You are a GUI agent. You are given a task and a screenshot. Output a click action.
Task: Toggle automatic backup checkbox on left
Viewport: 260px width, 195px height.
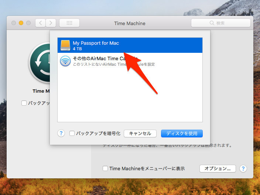pos(24,103)
